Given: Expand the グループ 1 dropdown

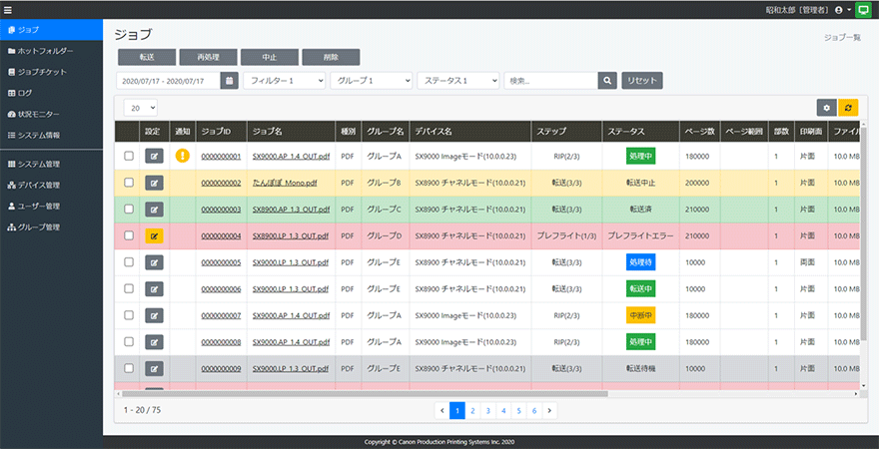Looking at the screenshot, I should tap(371, 81).
